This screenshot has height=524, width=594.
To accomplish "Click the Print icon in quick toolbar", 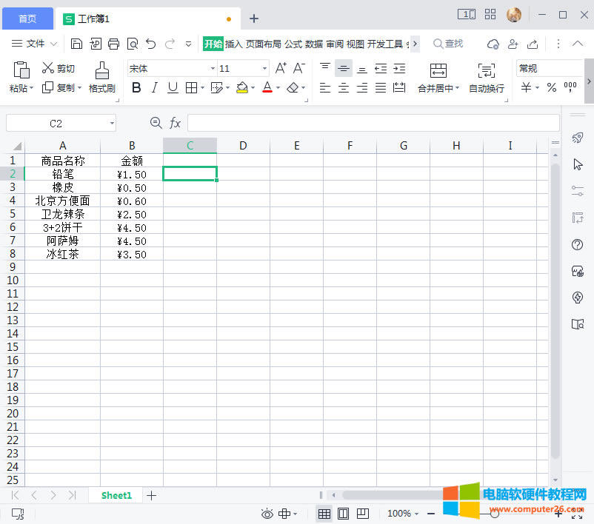I will (x=113, y=44).
